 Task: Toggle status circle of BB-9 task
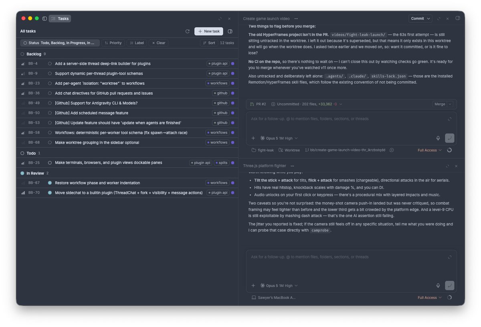pyautogui.click(x=50, y=73)
